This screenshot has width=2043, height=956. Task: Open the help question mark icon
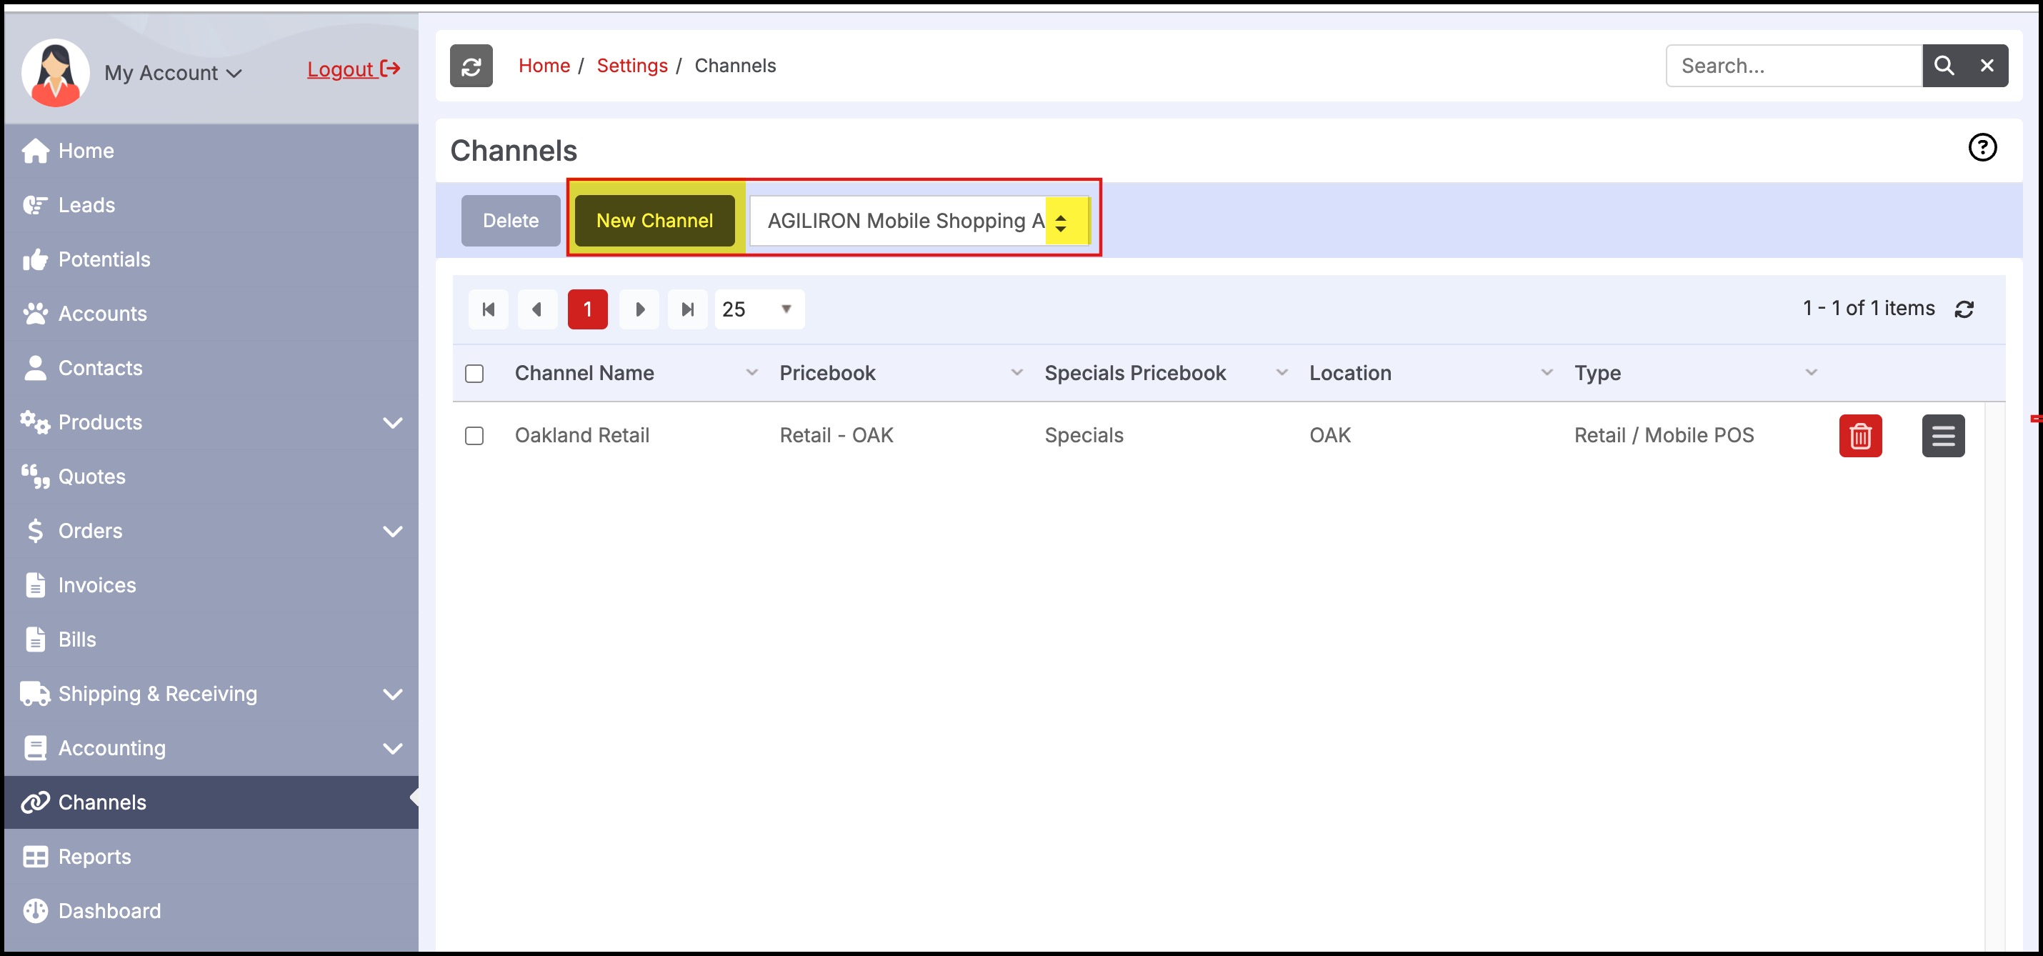(x=1982, y=148)
